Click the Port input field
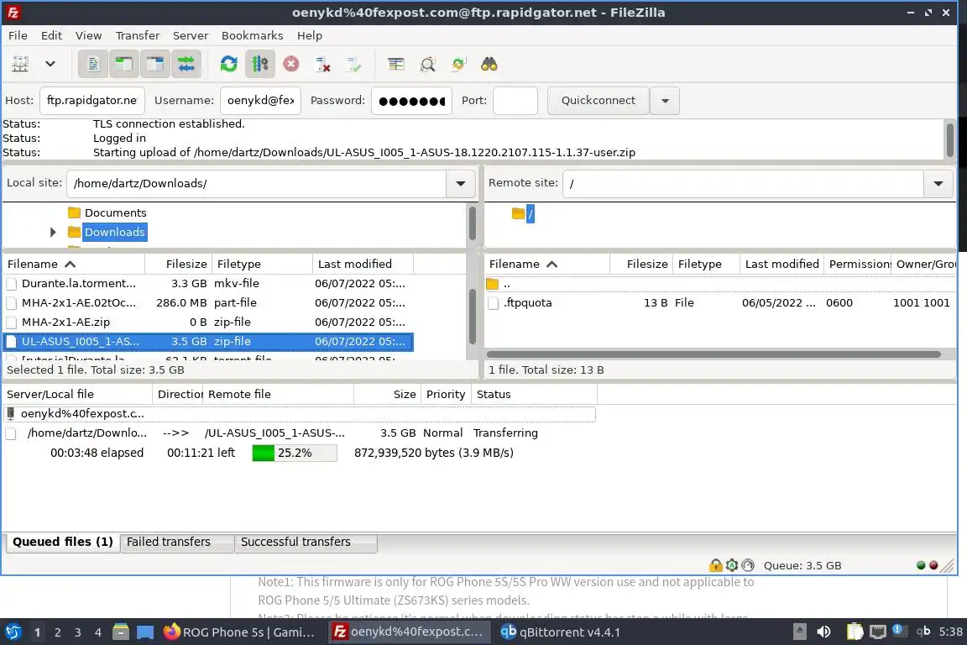 pyautogui.click(x=515, y=100)
